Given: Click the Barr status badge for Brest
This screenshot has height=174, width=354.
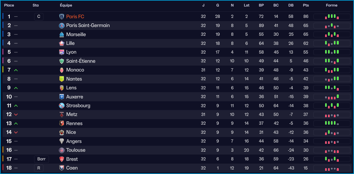Looking at the screenshot, I should pyautogui.click(x=42, y=159).
